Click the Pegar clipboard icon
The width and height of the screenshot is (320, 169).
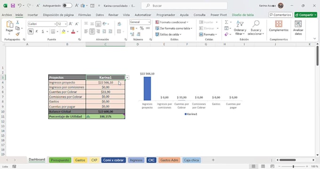(x=9, y=24)
